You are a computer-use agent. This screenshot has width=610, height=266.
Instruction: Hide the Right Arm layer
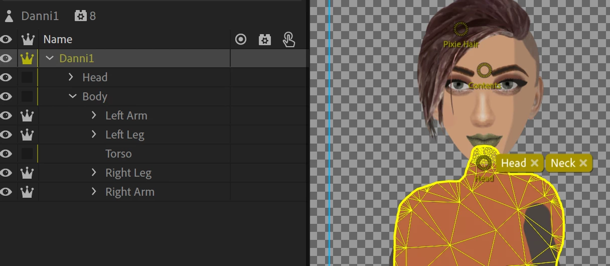pos(6,192)
